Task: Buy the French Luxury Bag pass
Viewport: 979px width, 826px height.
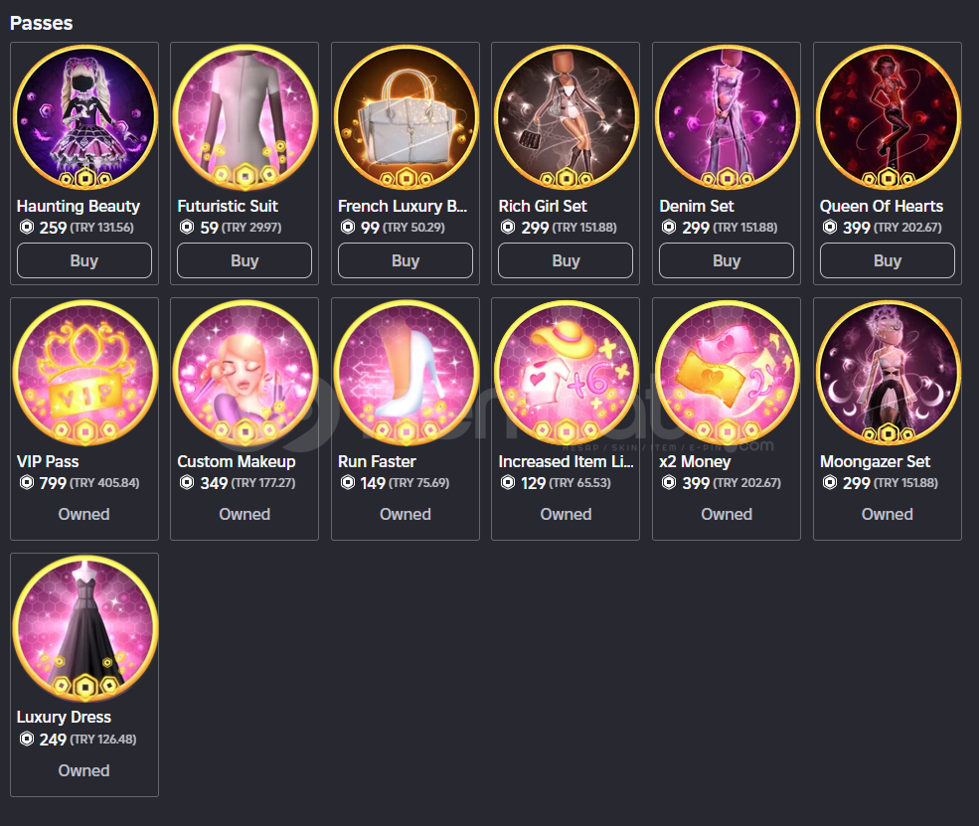Action: [x=406, y=260]
